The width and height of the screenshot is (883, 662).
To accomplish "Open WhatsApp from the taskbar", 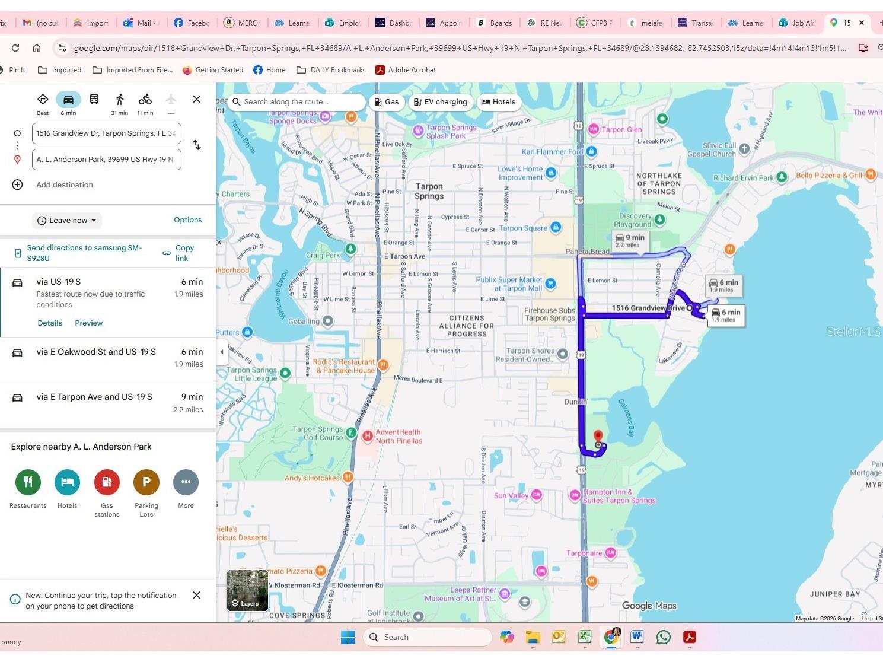I will tap(664, 637).
